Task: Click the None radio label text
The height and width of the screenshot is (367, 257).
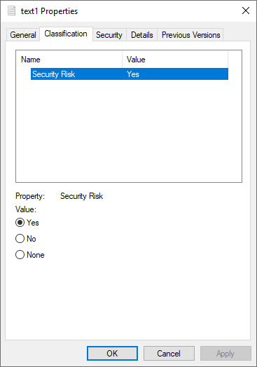Action: coord(35,255)
